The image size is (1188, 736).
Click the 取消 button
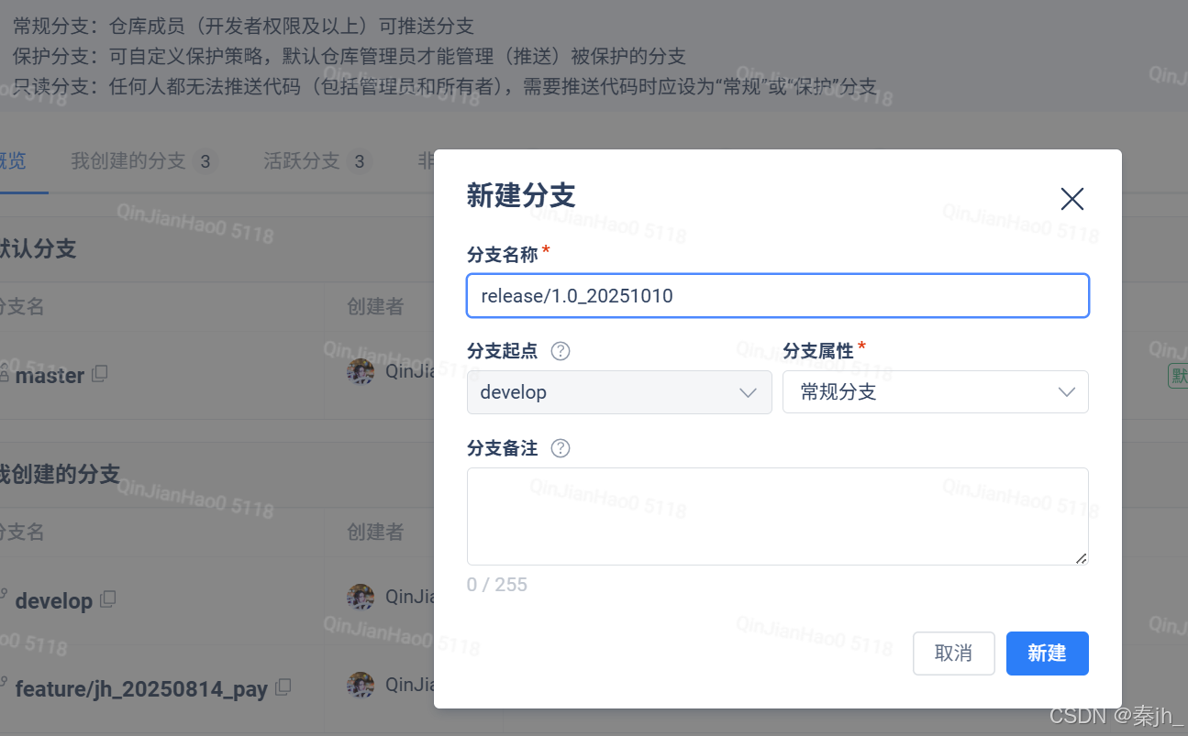pyautogui.click(x=954, y=654)
